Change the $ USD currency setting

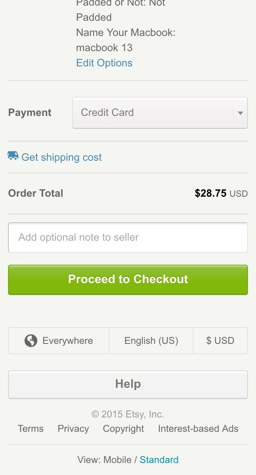(220, 341)
